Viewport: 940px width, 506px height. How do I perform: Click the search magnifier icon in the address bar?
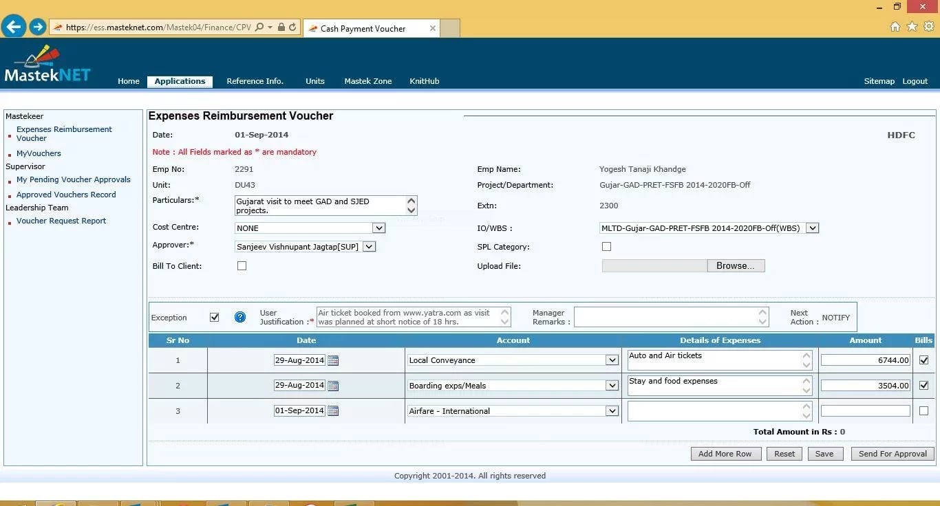click(x=259, y=27)
